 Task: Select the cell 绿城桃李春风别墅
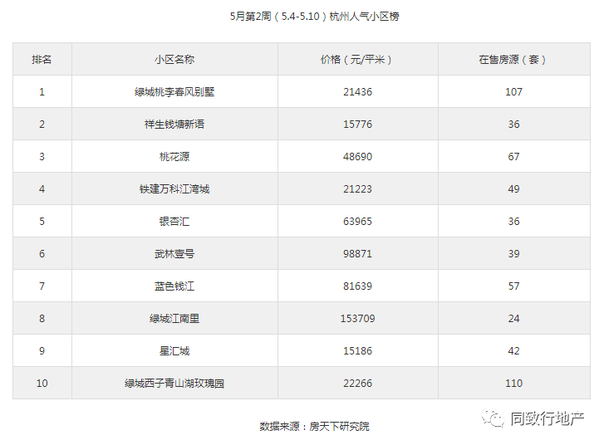pyautogui.click(x=174, y=92)
